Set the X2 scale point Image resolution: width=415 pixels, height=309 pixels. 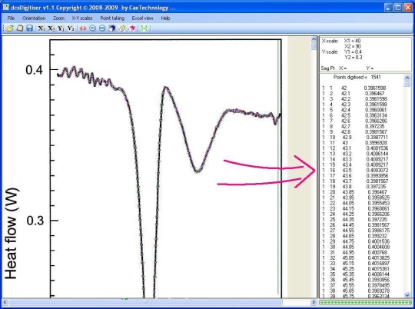pos(51,28)
